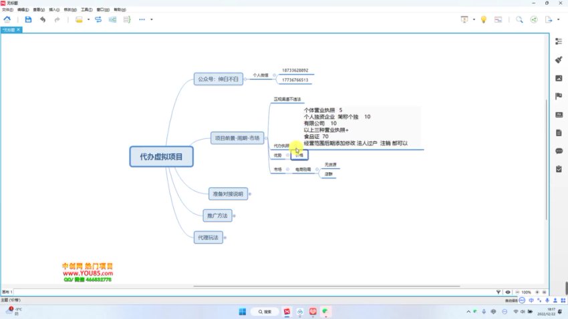Expand the 代理玩法 branch
The image size is (568, 319).
point(225,238)
